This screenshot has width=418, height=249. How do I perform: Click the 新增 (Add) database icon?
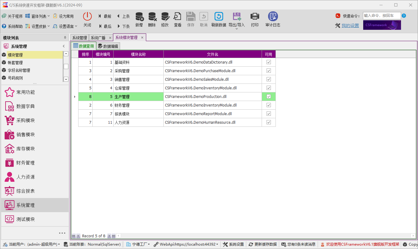pos(139,17)
